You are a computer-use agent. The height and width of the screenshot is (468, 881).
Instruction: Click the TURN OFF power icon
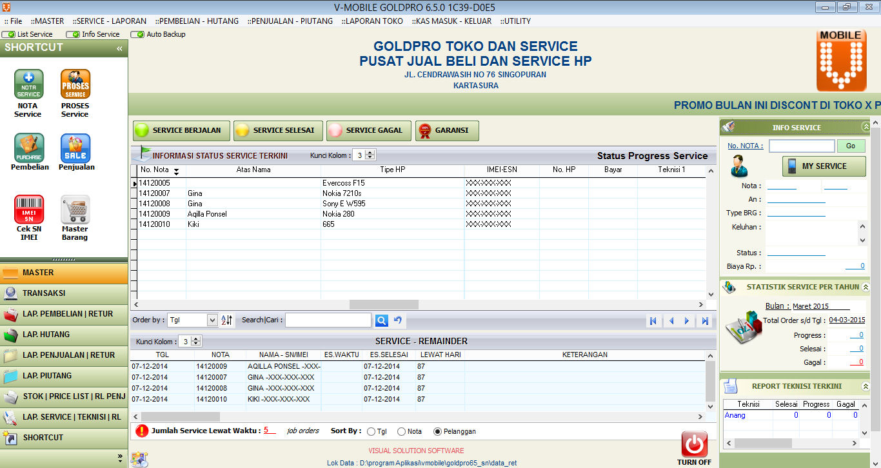point(695,445)
